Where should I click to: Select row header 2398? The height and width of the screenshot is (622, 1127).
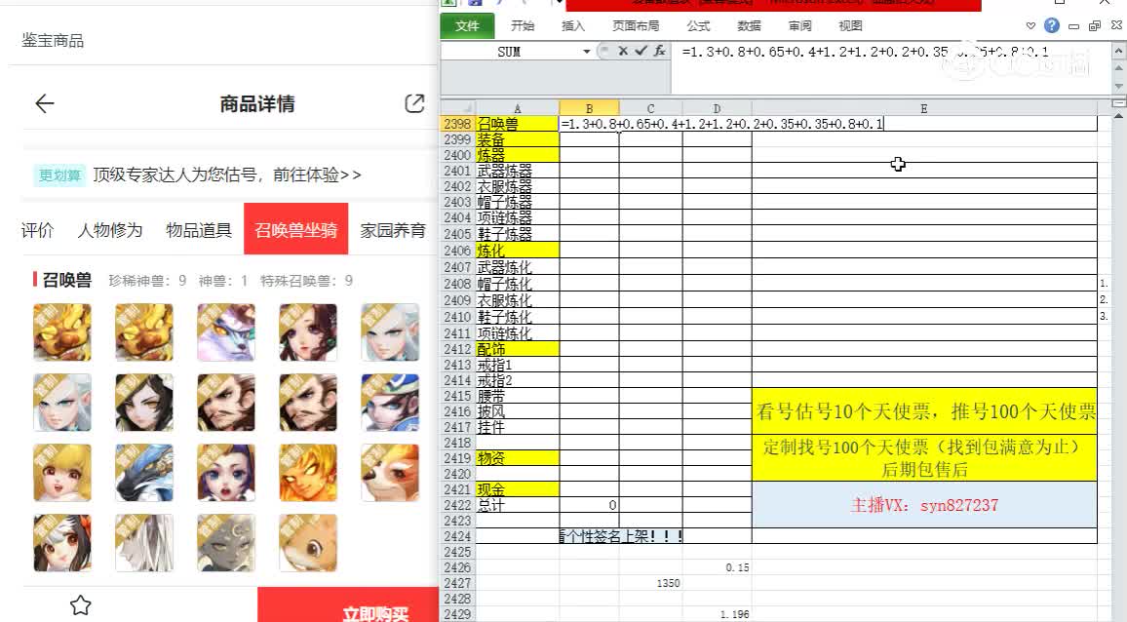click(x=457, y=124)
